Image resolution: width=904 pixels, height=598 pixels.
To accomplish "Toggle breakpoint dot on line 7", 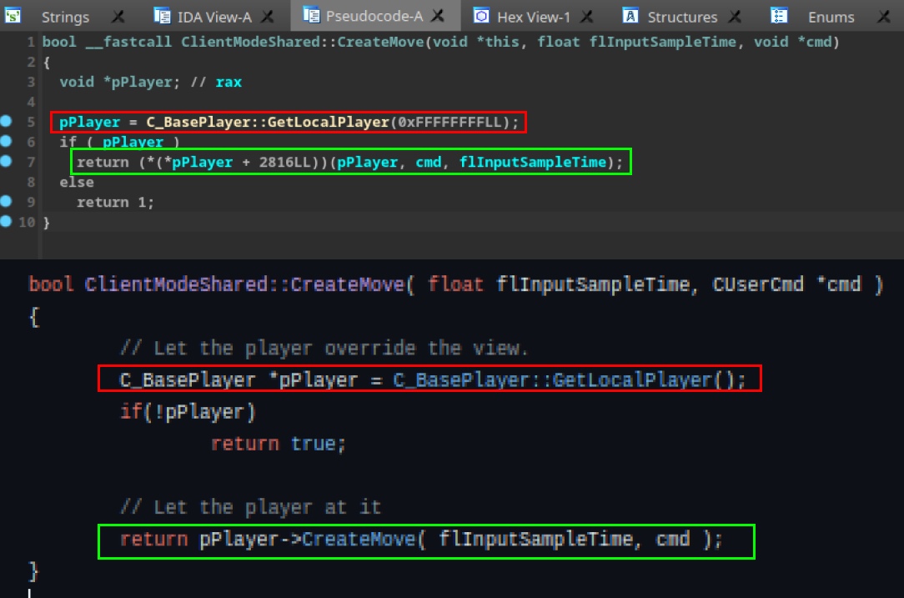I will click(x=7, y=161).
